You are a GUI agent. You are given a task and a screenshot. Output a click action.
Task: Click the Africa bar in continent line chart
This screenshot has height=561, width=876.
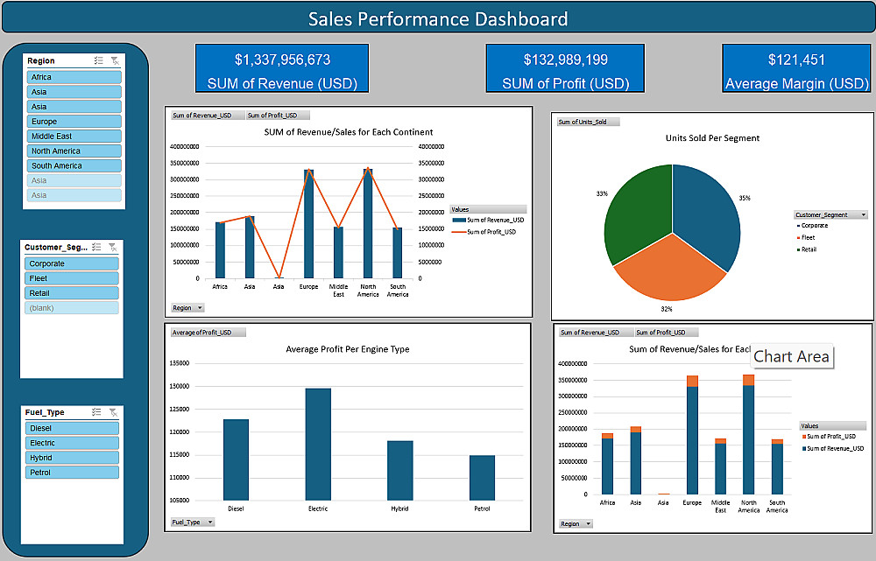pyautogui.click(x=220, y=250)
